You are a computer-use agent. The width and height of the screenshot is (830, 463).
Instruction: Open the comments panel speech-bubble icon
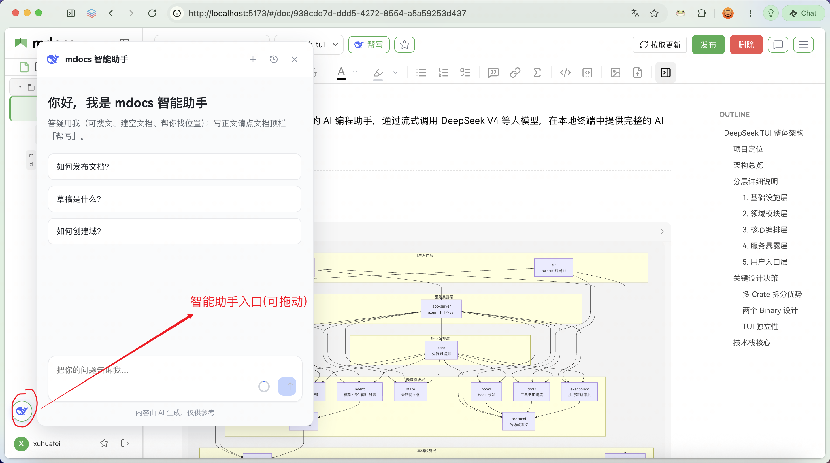778,44
